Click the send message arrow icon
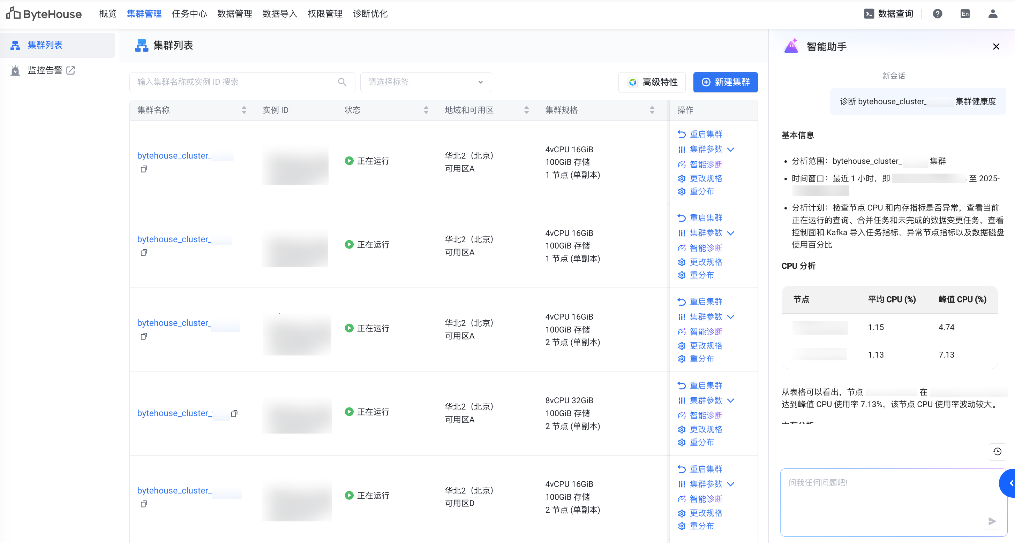The height and width of the screenshot is (543, 1015). tap(992, 521)
